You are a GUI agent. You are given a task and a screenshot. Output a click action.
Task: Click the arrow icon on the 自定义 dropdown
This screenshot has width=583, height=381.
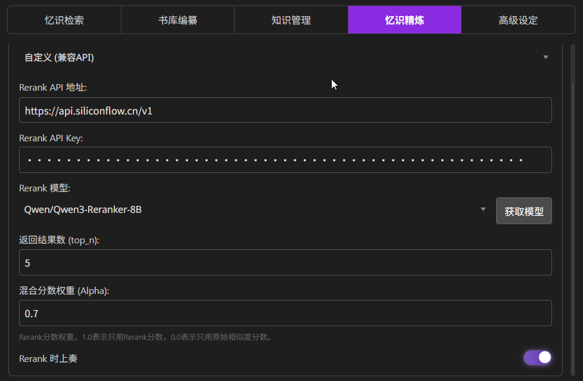545,58
